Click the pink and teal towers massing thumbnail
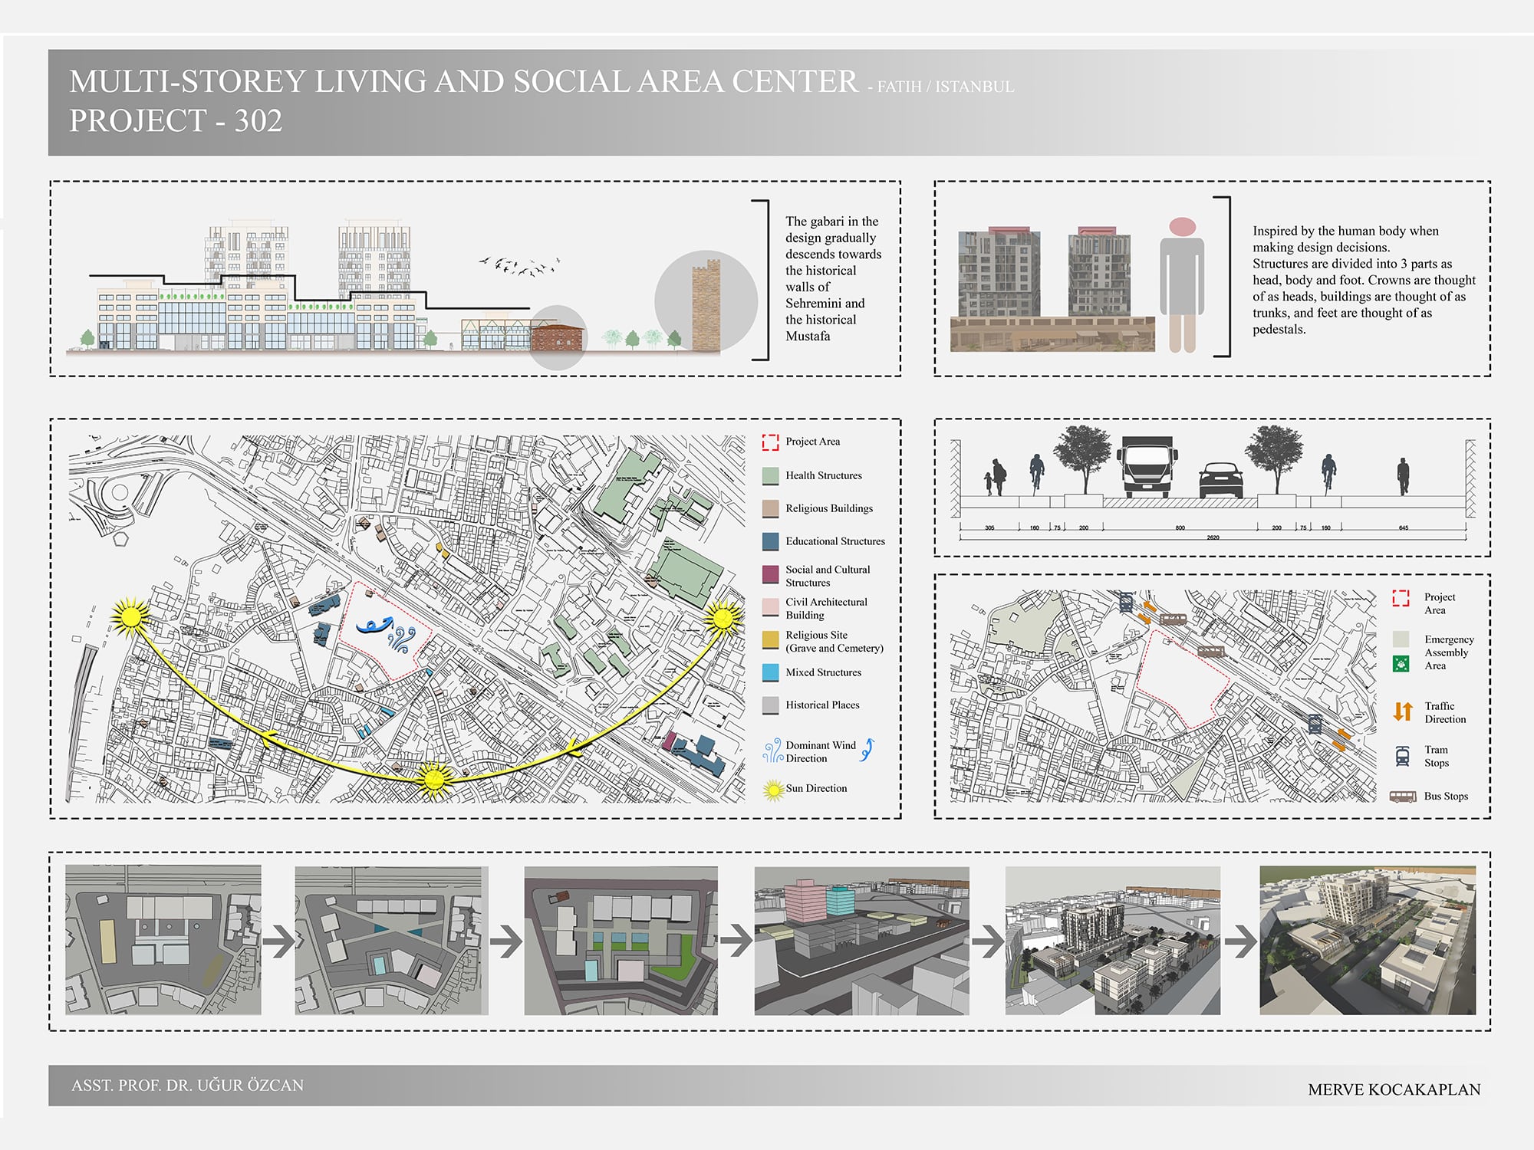Screen dimensions: 1534x1150 click(x=861, y=940)
